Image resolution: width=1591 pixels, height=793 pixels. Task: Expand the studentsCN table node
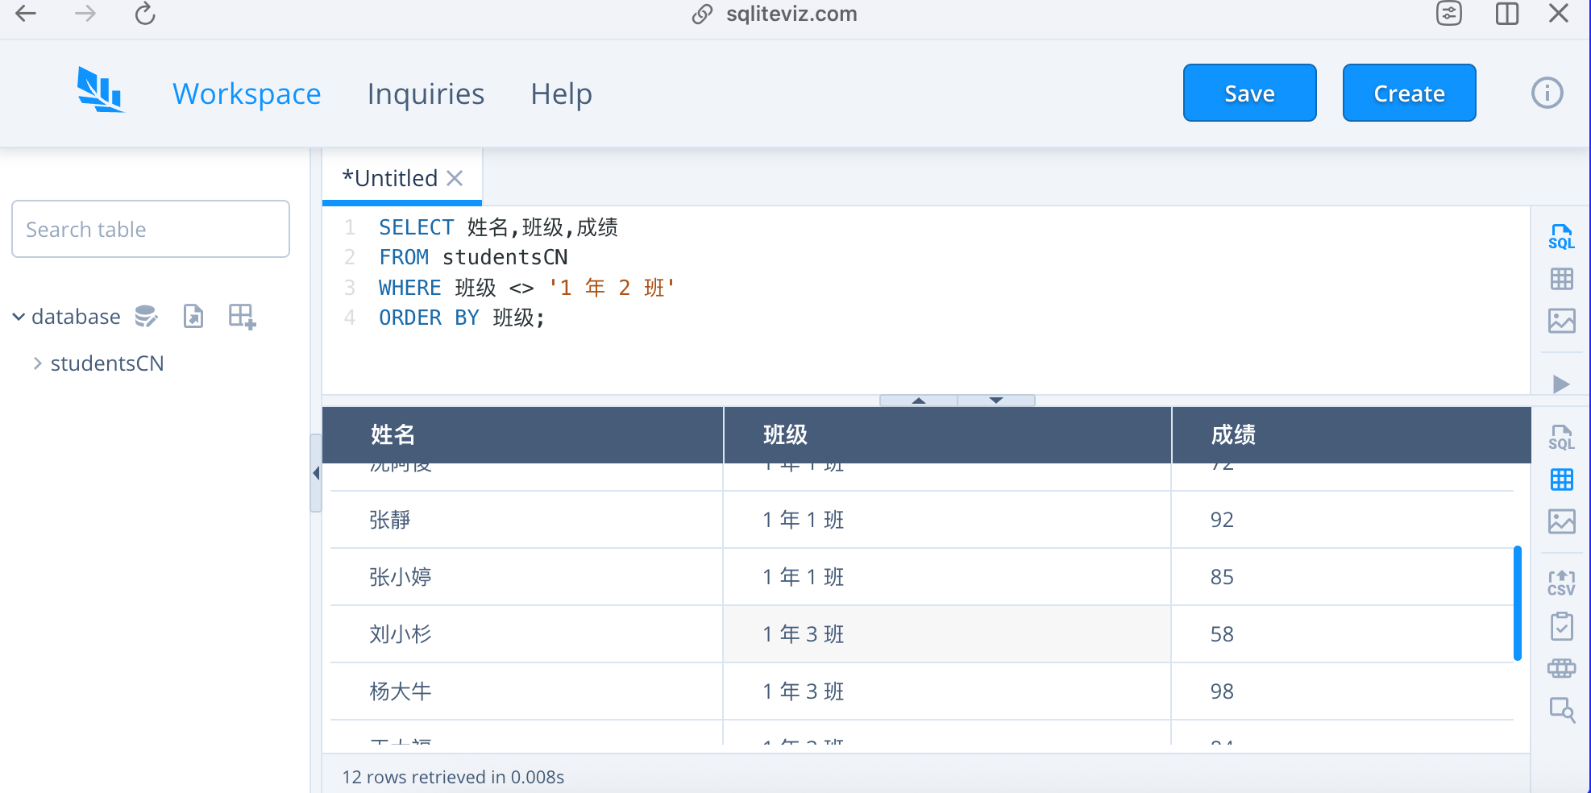[37, 363]
